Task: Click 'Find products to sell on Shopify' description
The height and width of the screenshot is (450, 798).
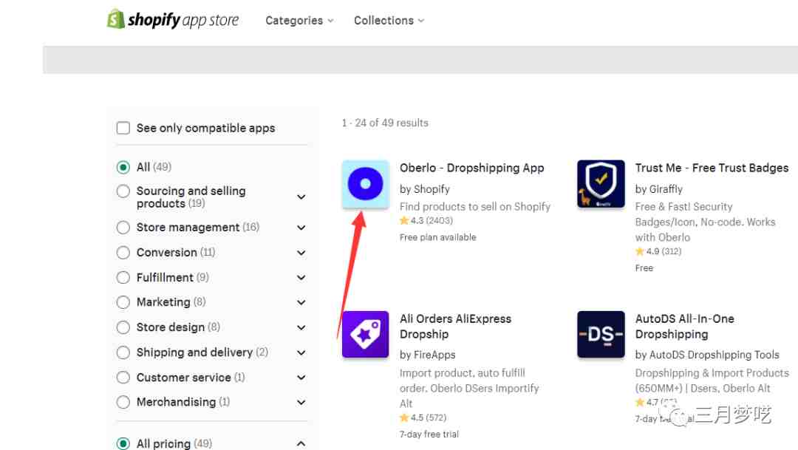Action: pos(475,207)
